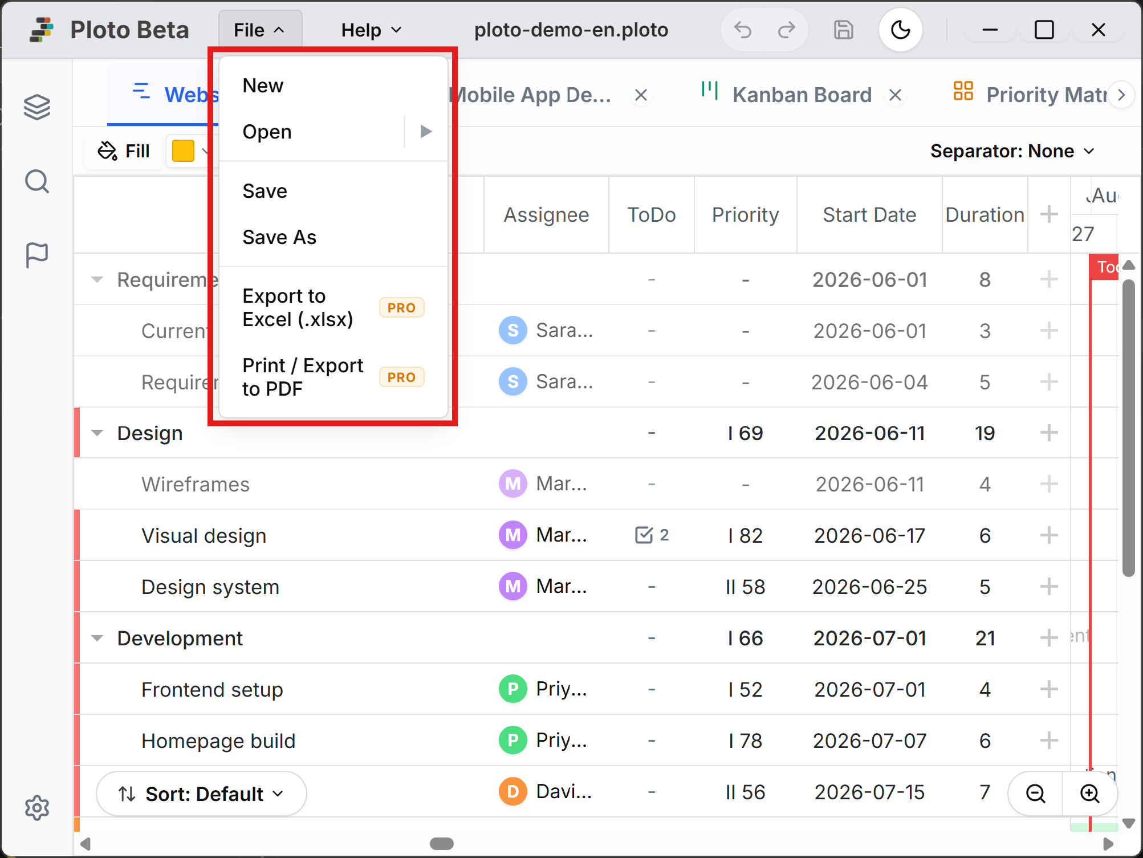Zoom out the timeline
This screenshot has width=1143, height=858.
(x=1035, y=793)
